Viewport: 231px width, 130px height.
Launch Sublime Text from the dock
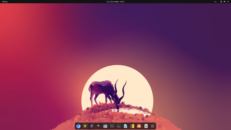coord(85,126)
